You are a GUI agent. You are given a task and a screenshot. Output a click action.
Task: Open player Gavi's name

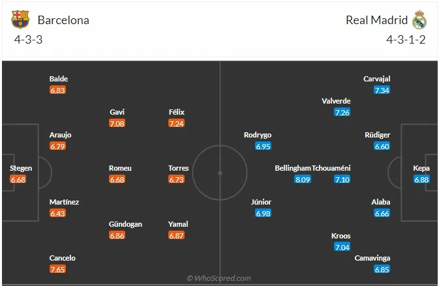(117, 112)
